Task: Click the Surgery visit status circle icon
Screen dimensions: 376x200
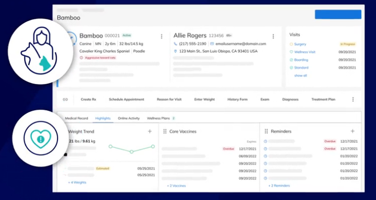Action: tap(291, 44)
